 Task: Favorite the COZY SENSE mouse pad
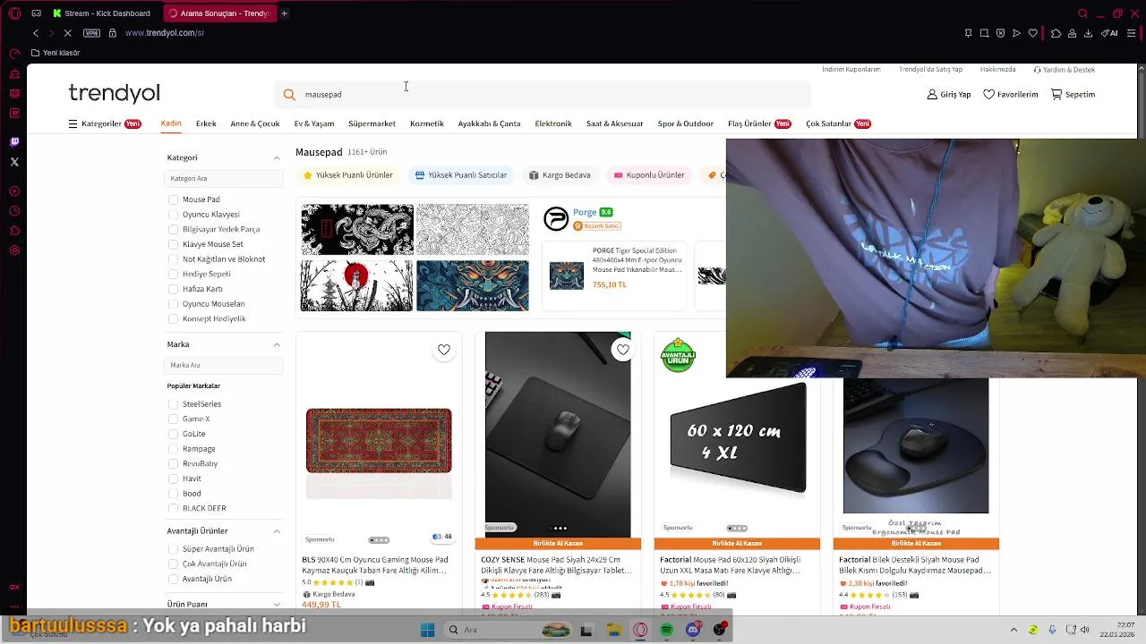(x=623, y=350)
